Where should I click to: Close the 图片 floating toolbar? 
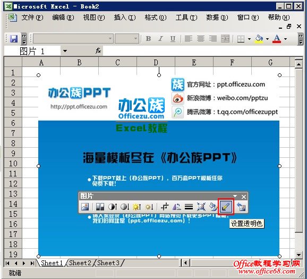(244, 197)
